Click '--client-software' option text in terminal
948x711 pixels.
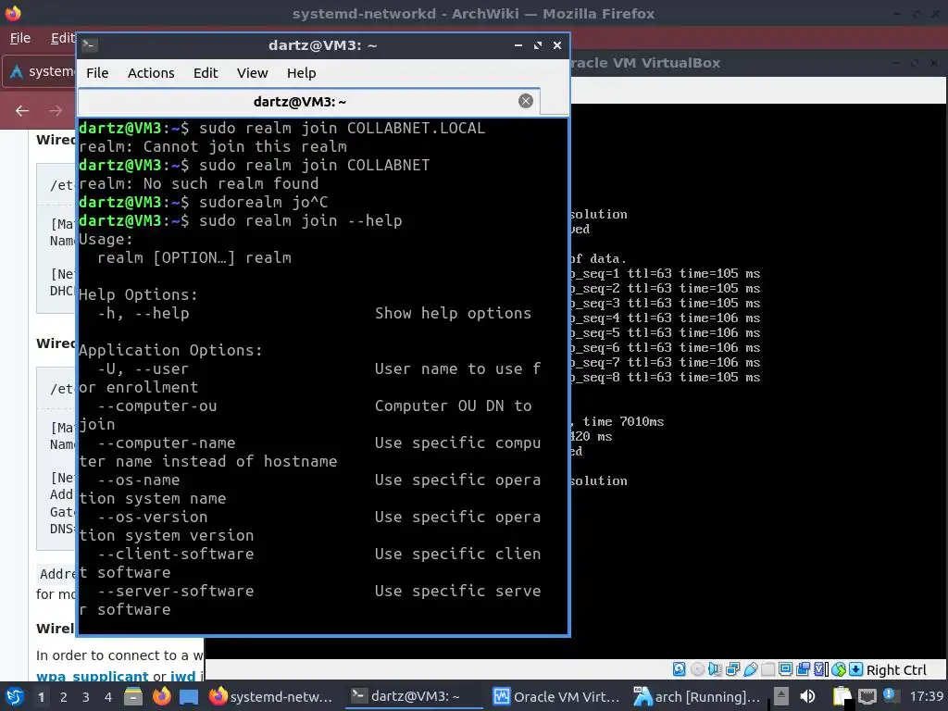point(175,554)
